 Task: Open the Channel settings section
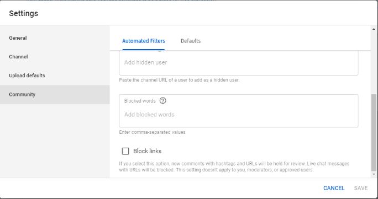tap(55, 57)
